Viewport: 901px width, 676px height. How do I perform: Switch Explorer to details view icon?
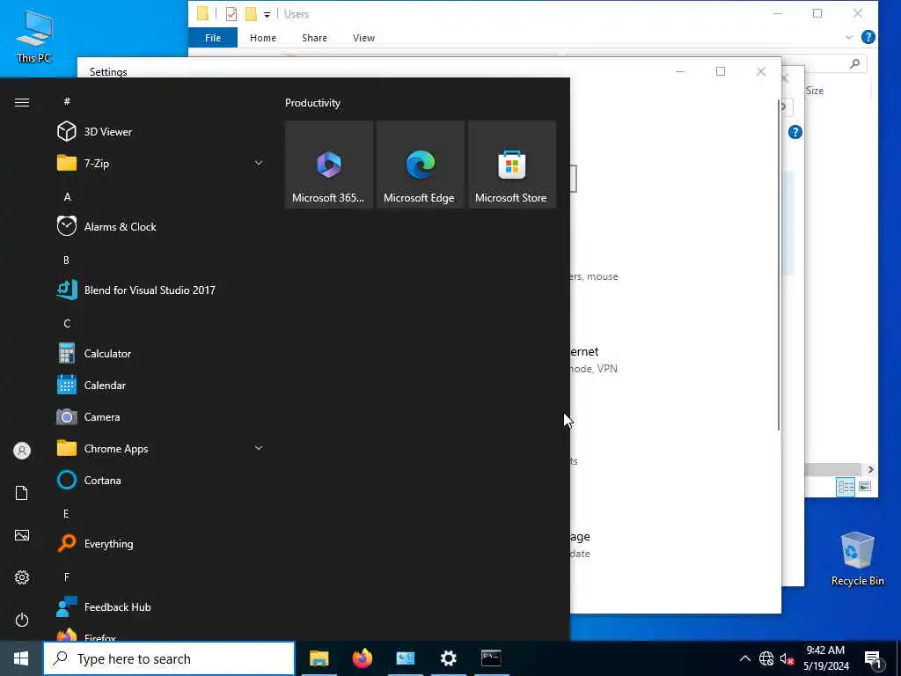[x=846, y=487]
